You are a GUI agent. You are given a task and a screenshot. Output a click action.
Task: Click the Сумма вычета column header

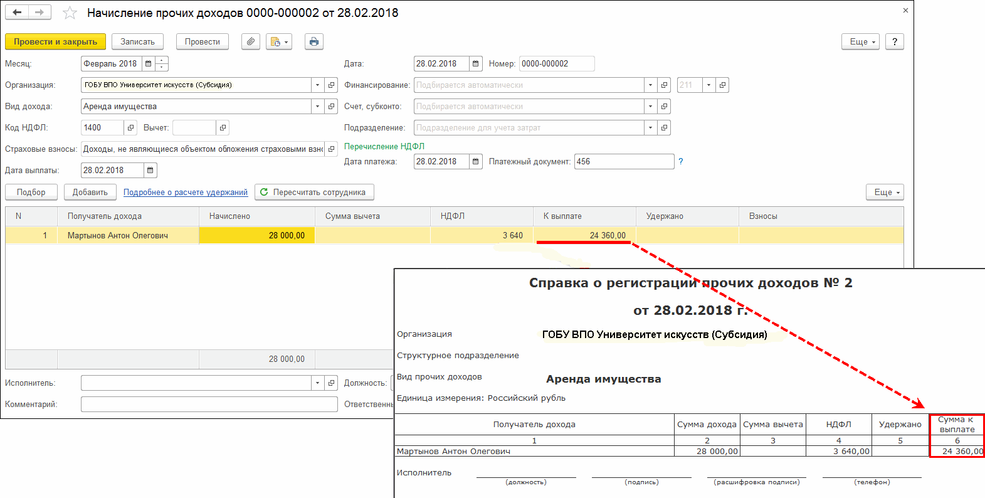[372, 216]
